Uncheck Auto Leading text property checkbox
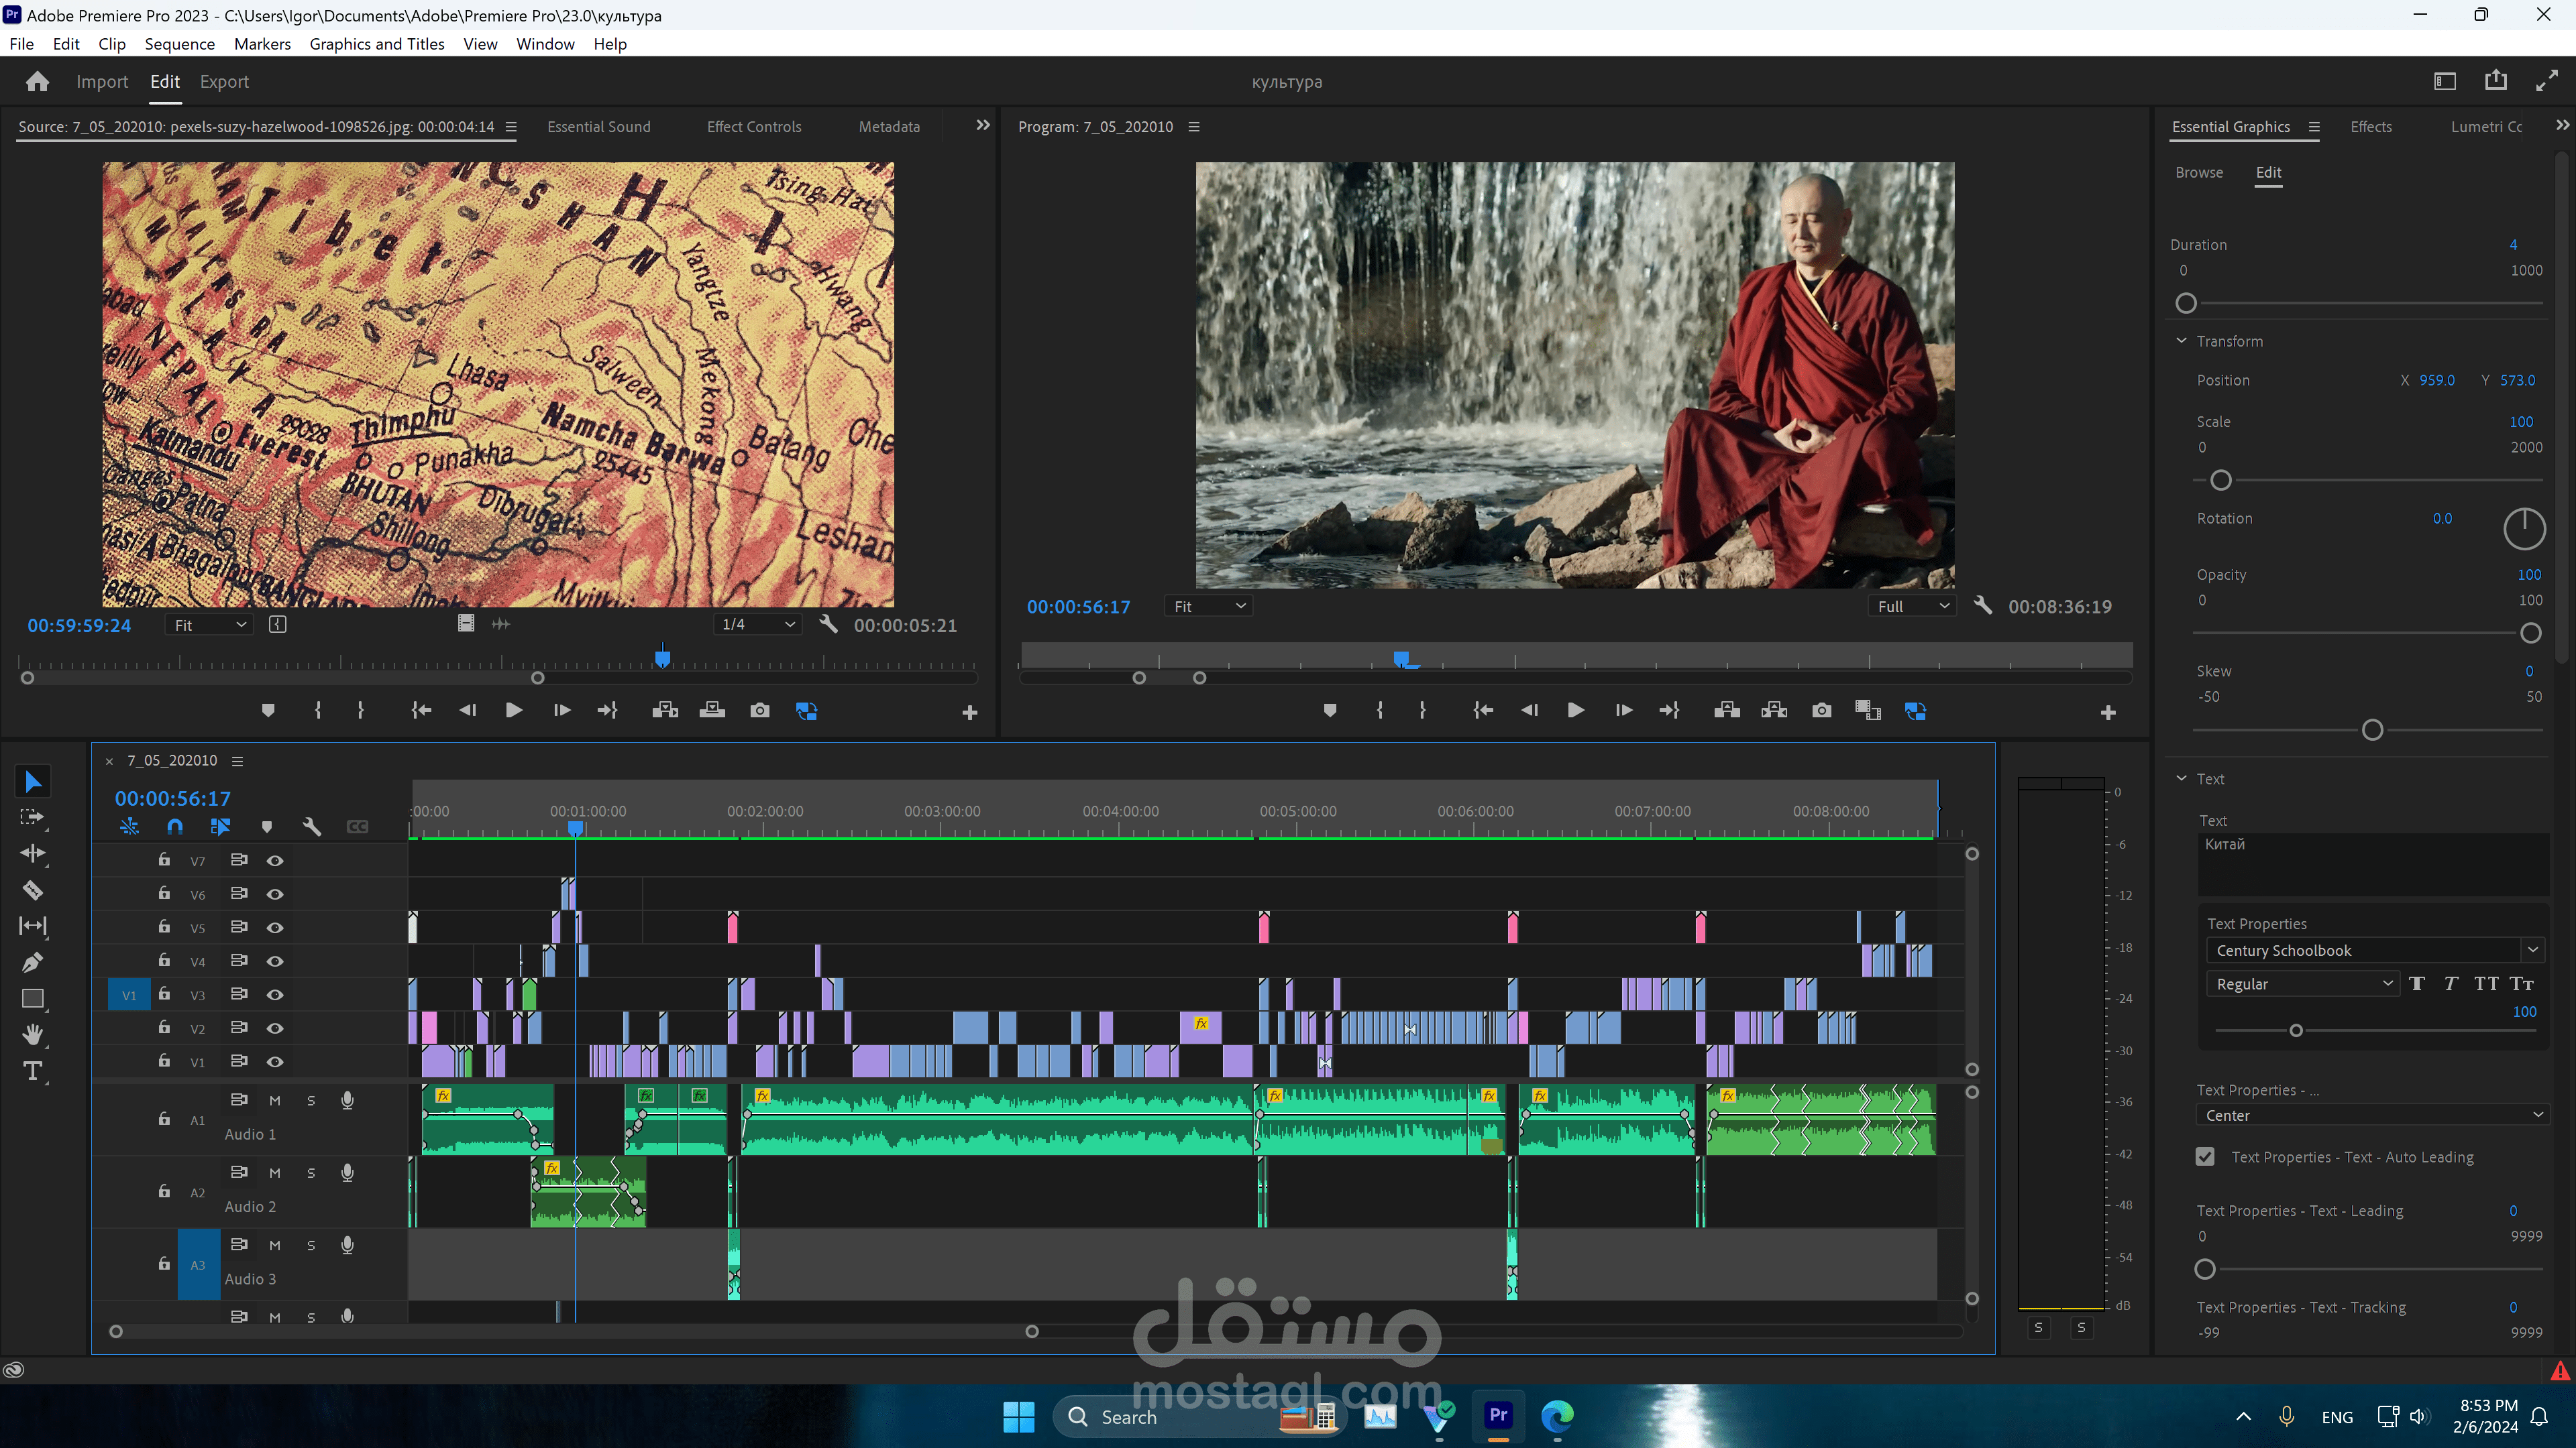The image size is (2576, 1448). pos(2204,1156)
